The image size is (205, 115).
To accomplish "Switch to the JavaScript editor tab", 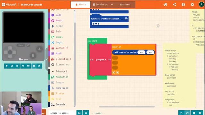I will point(100,4).
